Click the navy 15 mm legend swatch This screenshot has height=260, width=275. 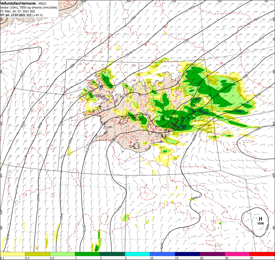pos(188,254)
